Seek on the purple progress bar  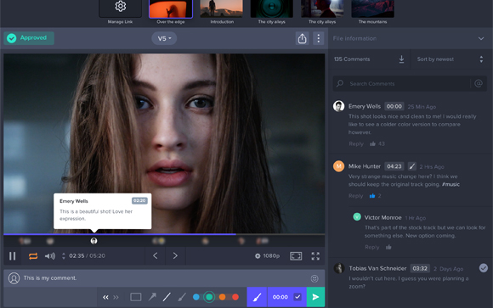click(120, 234)
